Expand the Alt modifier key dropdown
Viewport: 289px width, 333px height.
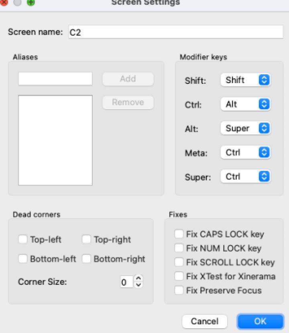click(245, 128)
